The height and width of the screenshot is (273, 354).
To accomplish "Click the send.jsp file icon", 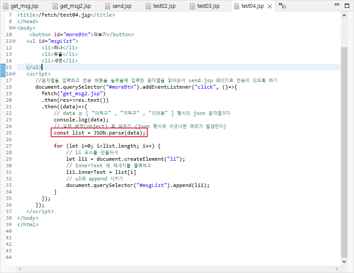I will (x=108, y=6).
